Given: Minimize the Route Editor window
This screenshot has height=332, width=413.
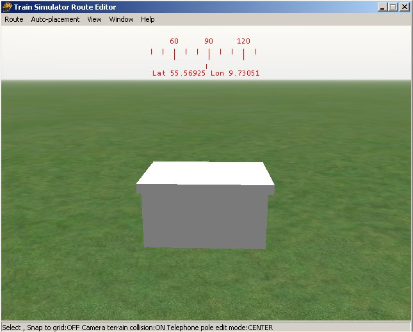Looking at the screenshot, I should [x=382, y=7].
